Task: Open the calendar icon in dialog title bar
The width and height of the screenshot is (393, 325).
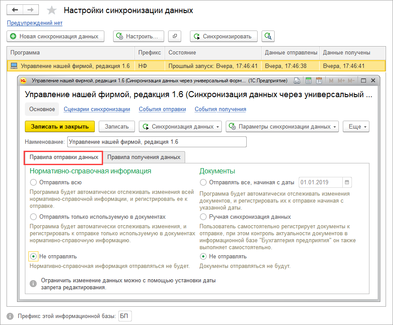Action: pos(319,81)
